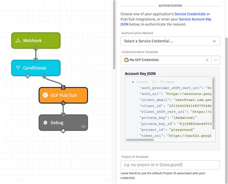The image size is (228, 184).
Task: Collapse the root node in Account Key JSON
Action: (x=133, y=82)
